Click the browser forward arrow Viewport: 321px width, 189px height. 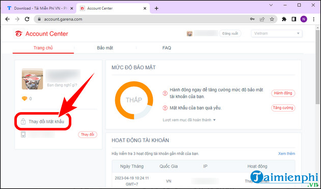point(17,19)
